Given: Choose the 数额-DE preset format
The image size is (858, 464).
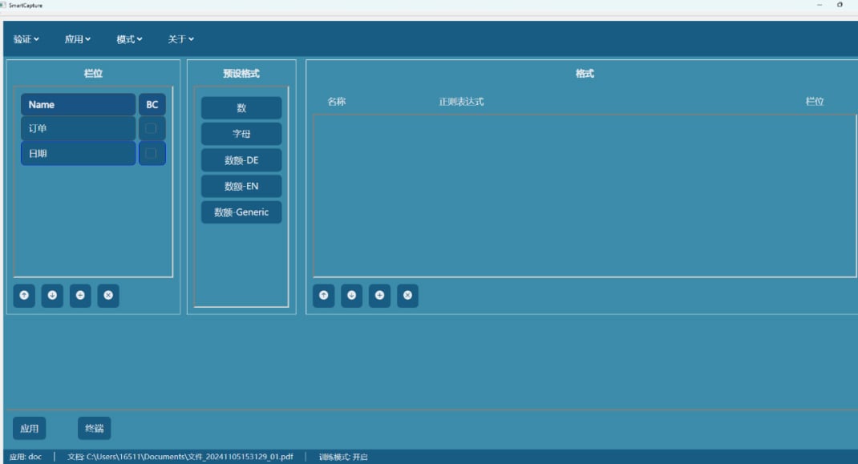Looking at the screenshot, I should tap(241, 160).
